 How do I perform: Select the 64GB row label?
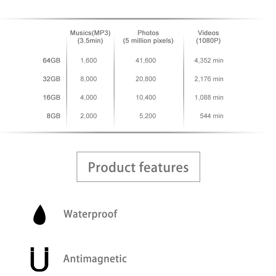point(52,60)
